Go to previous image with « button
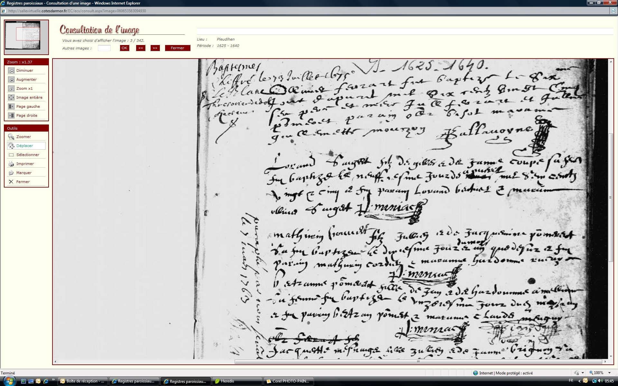 click(x=141, y=48)
